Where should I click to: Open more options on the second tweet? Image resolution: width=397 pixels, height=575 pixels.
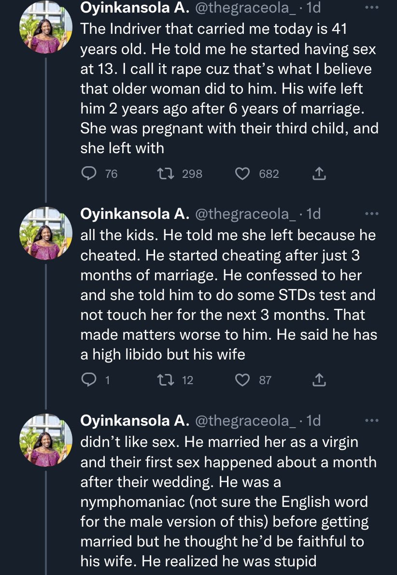pos(372,214)
